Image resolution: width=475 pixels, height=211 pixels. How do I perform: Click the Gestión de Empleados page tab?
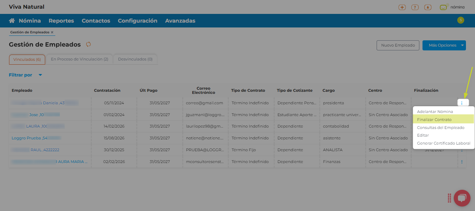pos(30,32)
